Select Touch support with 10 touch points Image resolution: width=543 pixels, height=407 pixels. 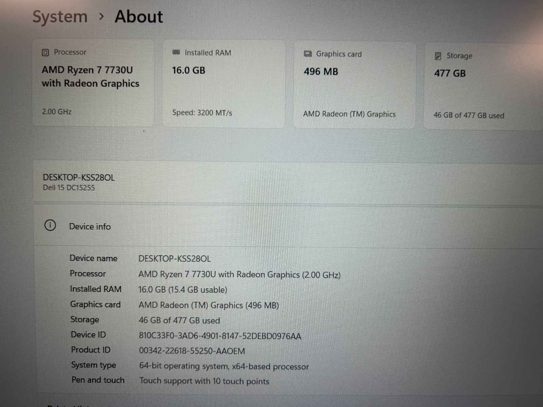click(x=204, y=381)
